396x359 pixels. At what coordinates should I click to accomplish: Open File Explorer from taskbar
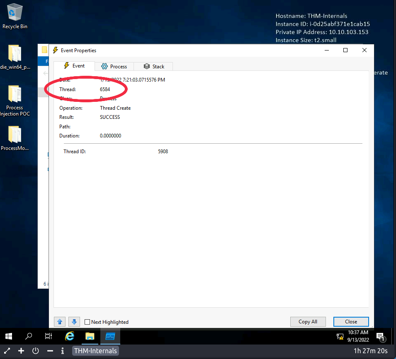point(90,336)
